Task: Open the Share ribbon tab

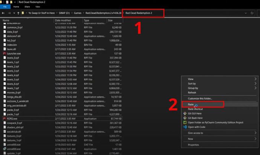Action: click(27, 7)
